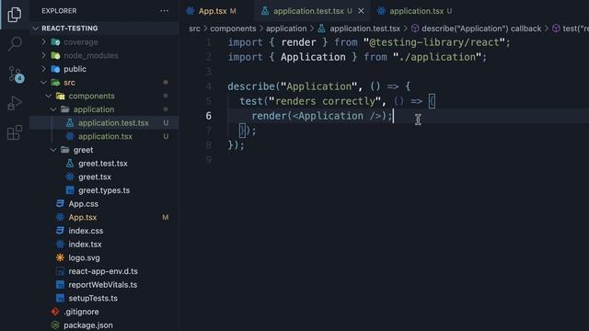Click the SVG icon beside logo.svg
The height and width of the screenshot is (331, 589).
60,257
